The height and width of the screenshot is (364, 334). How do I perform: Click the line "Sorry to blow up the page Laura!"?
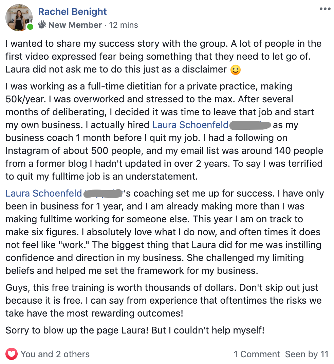[x=135, y=330]
